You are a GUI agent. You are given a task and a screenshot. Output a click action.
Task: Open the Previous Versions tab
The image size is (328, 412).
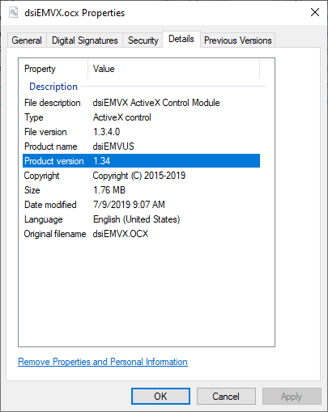(237, 40)
